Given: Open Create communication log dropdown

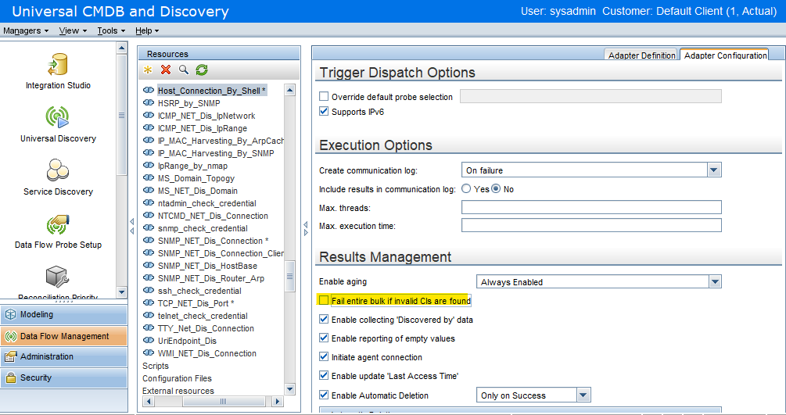Looking at the screenshot, I should coord(714,170).
